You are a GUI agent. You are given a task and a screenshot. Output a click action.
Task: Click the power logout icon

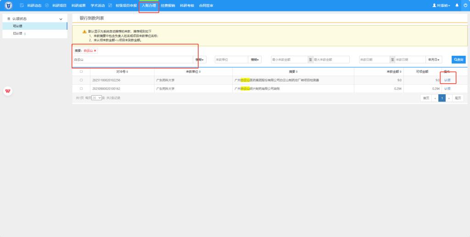tap(464, 5)
